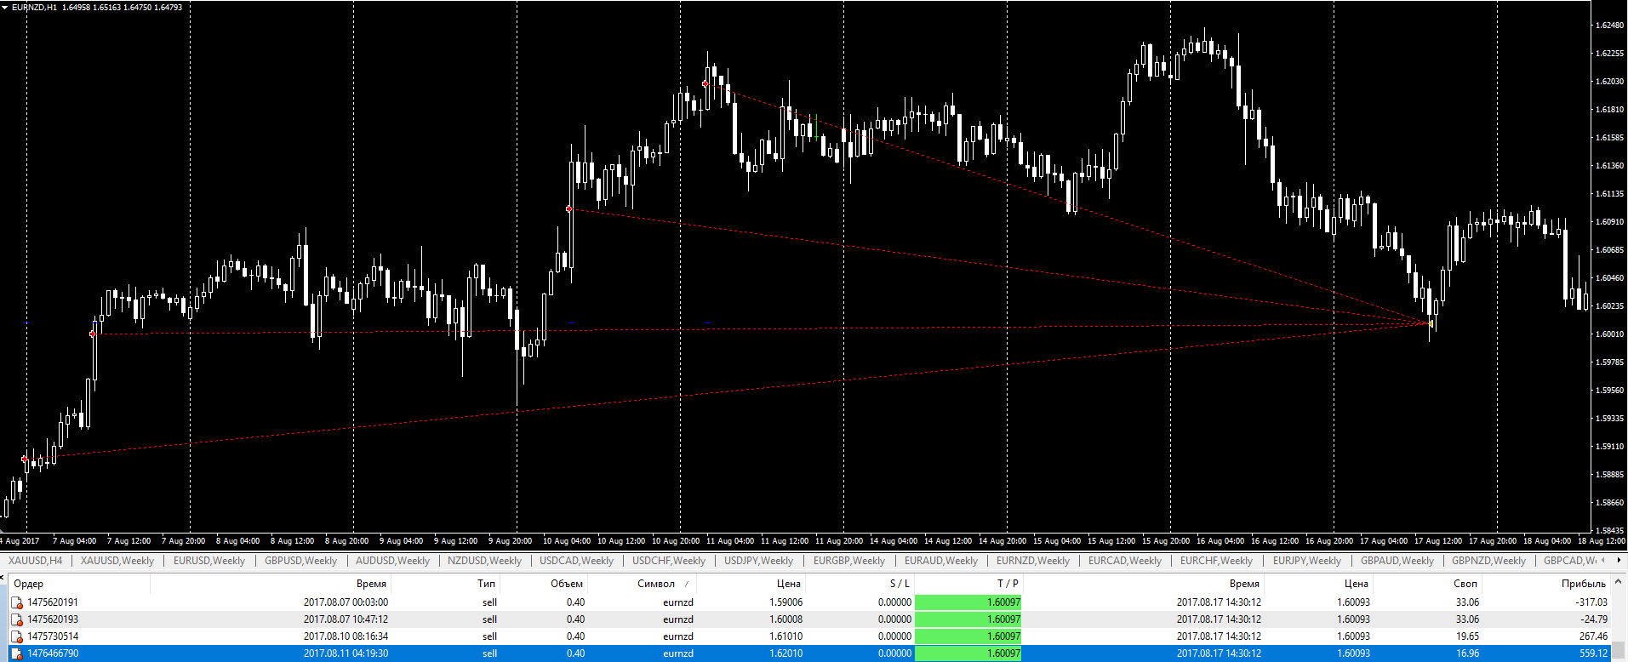
Task: Click the T / P column header
Action: click(x=1008, y=584)
